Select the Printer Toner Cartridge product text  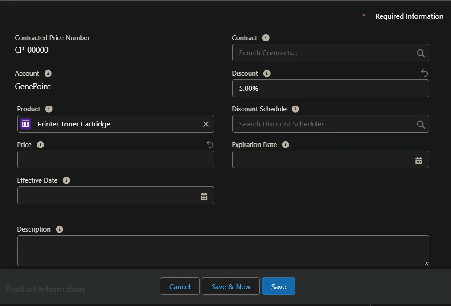click(74, 124)
